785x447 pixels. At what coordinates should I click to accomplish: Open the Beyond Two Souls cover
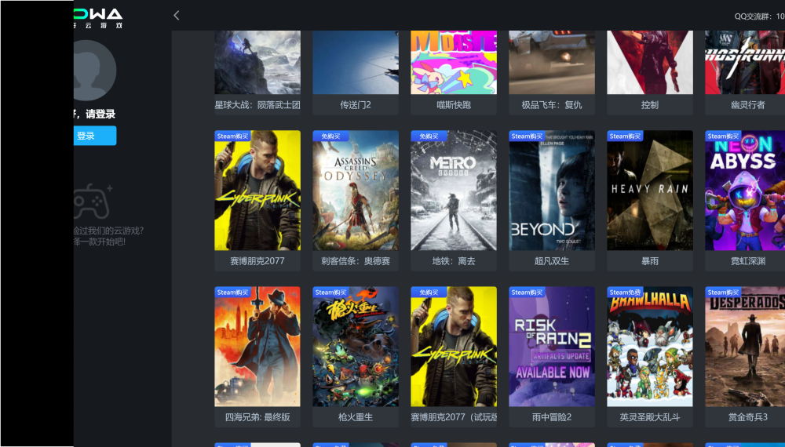pyautogui.click(x=552, y=191)
